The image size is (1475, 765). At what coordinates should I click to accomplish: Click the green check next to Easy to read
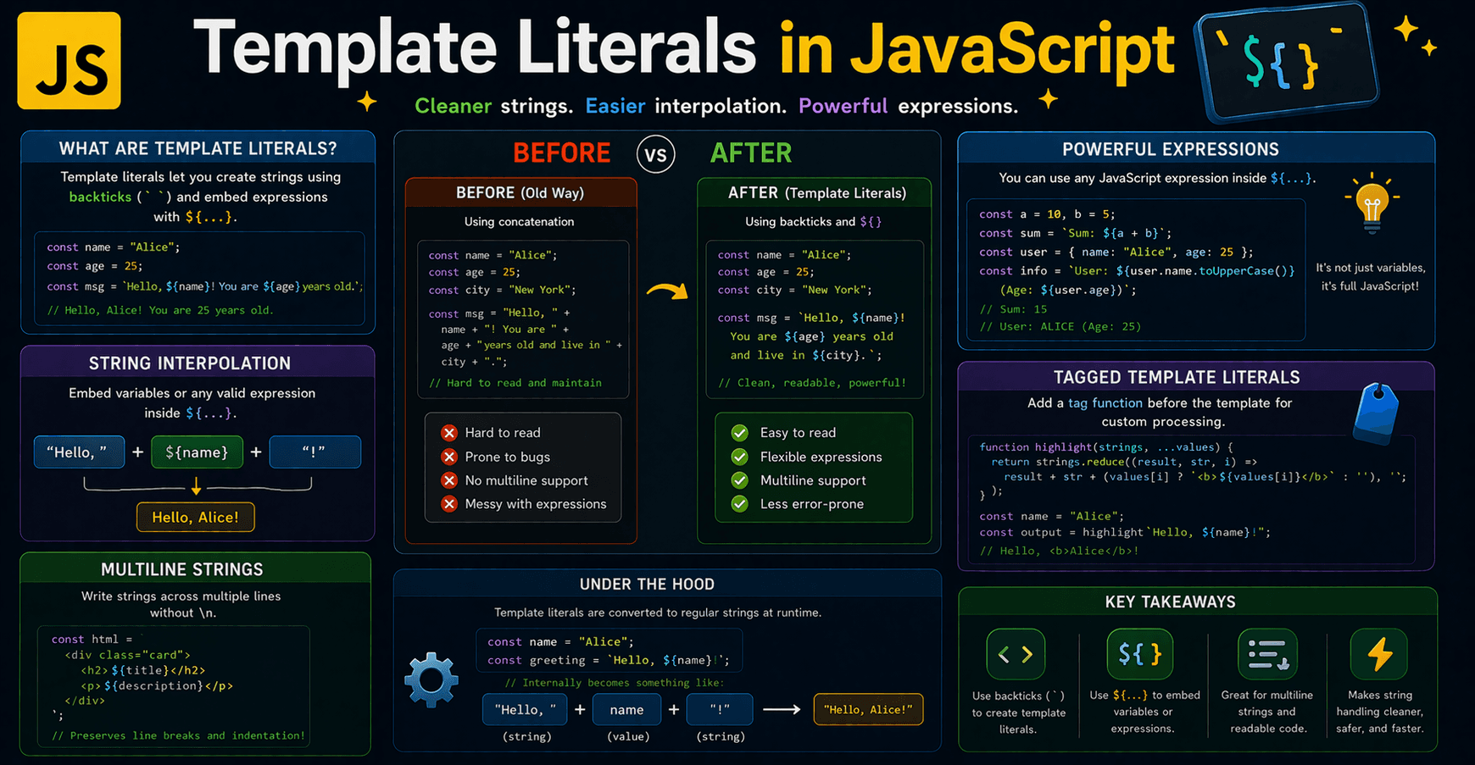click(x=740, y=433)
